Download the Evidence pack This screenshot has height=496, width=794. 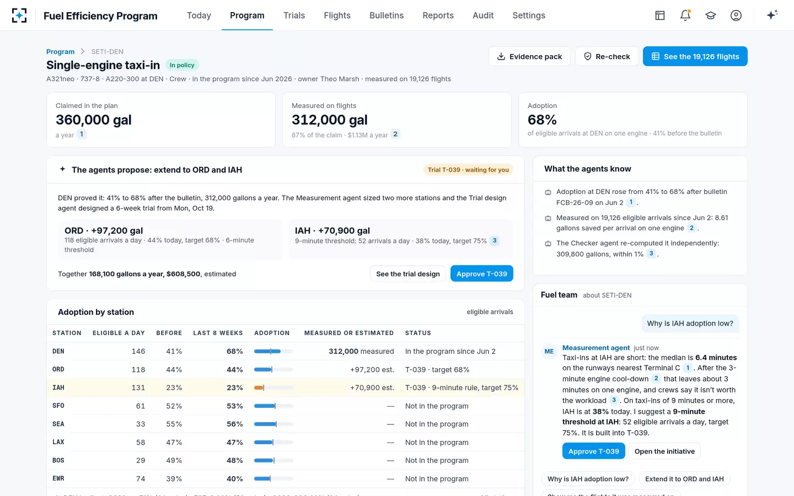coord(529,56)
